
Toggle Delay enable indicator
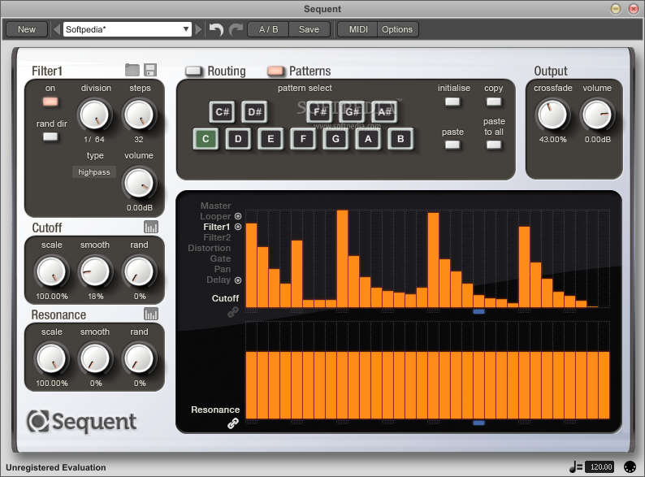(238, 280)
